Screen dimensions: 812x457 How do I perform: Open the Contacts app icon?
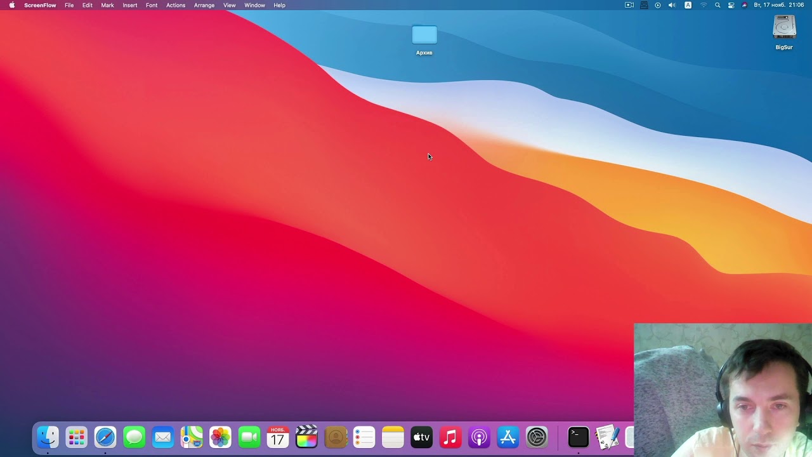point(336,437)
